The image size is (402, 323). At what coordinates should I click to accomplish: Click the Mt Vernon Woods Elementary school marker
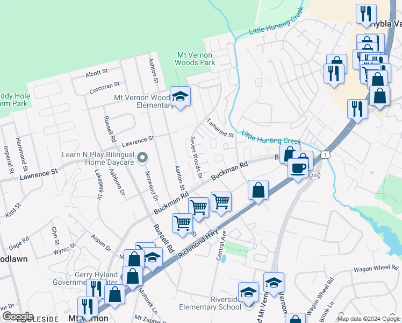tap(180, 96)
